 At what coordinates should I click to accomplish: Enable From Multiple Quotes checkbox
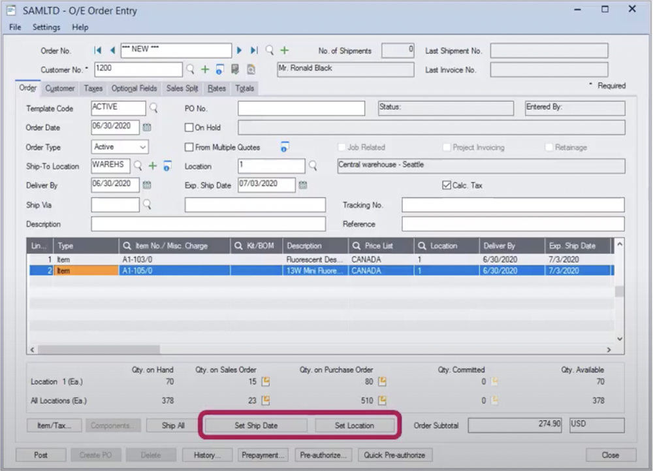189,147
